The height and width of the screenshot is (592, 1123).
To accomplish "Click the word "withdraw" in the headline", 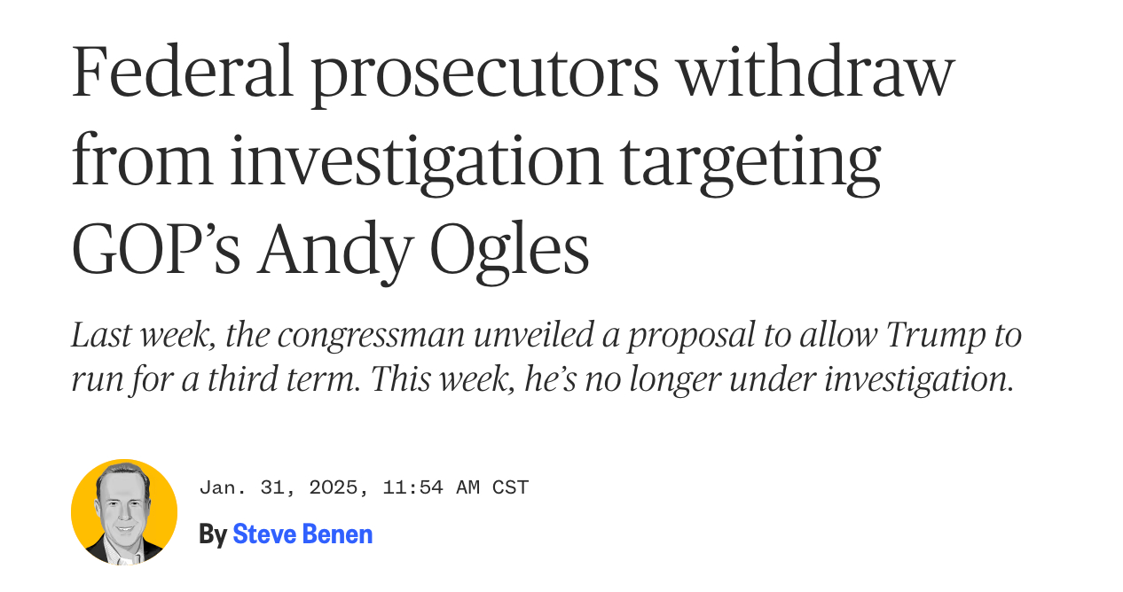I will click(815, 73).
